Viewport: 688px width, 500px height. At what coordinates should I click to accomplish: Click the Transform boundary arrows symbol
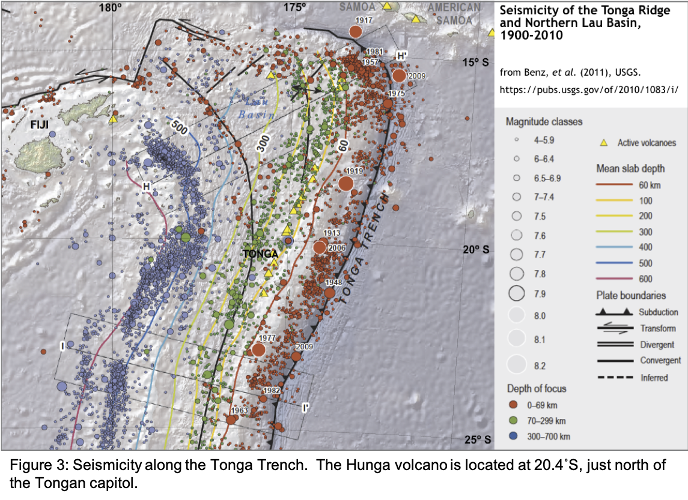614,328
